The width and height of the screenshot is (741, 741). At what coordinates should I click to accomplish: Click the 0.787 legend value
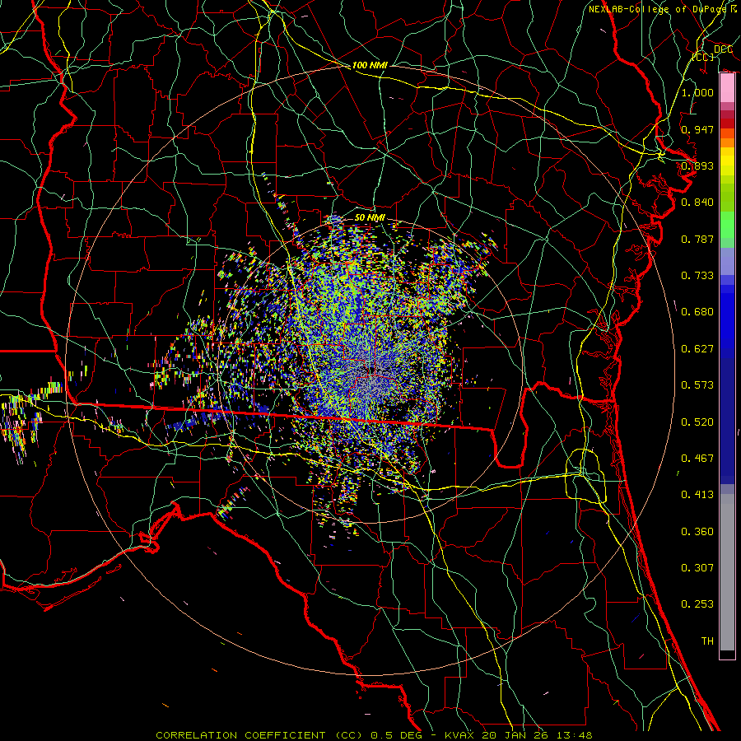[697, 239]
